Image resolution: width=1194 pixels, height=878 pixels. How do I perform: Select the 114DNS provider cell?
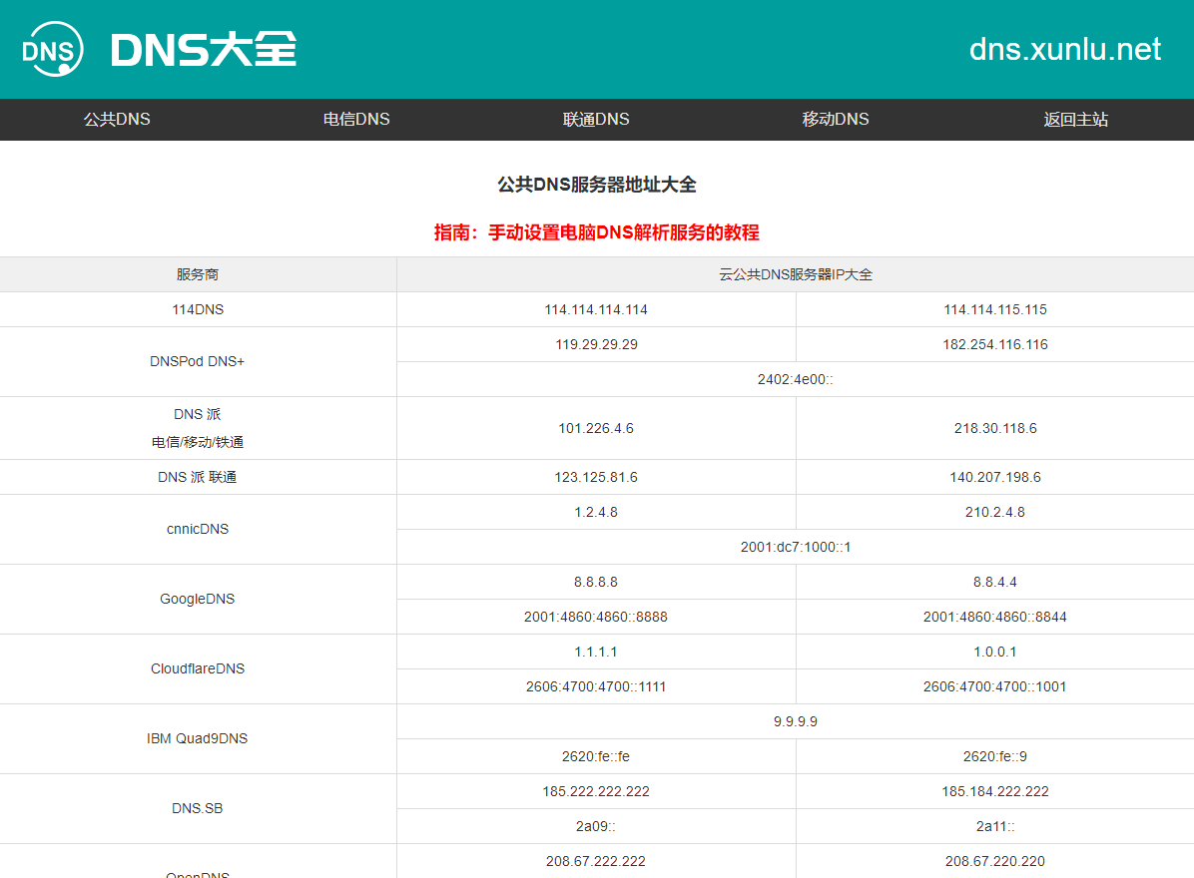[198, 309]
